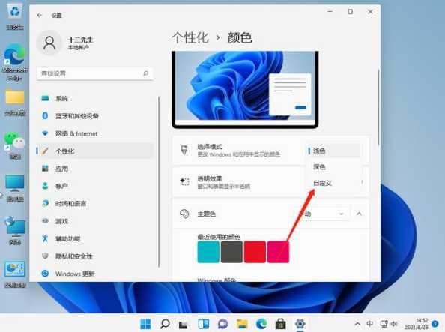Show hidden tray icons chevron
This screenshot has height=332, width=445.
pyautogui.click(x=357, y=324)
